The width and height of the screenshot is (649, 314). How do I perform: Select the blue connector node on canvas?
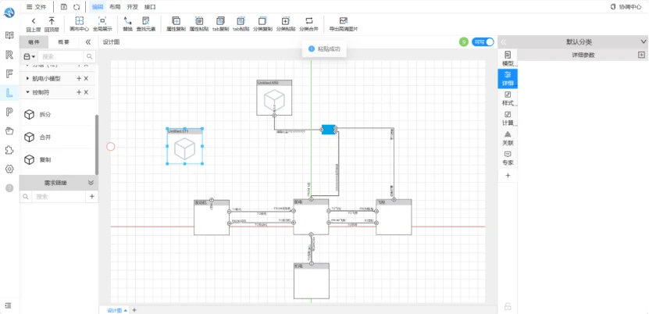point(328,130)
